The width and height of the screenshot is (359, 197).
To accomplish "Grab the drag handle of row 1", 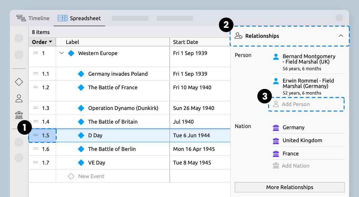I will [36, 53].
